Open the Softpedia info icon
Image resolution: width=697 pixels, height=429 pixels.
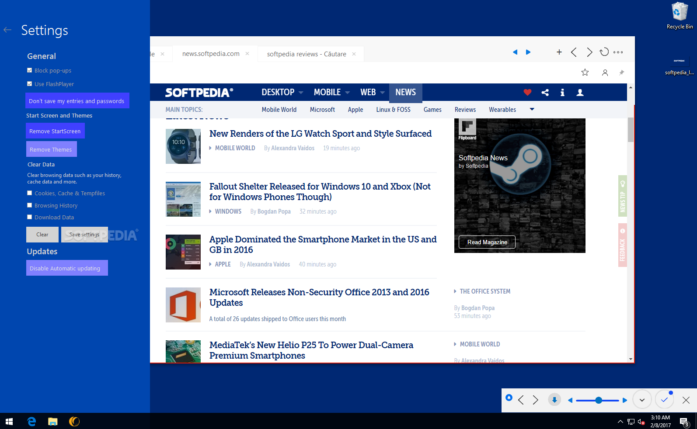pos(562,92)
